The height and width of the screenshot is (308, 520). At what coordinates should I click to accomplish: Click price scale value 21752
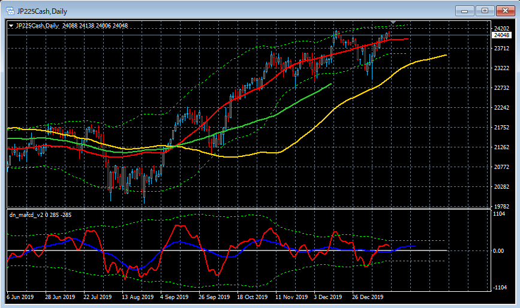tap(501, 128)
